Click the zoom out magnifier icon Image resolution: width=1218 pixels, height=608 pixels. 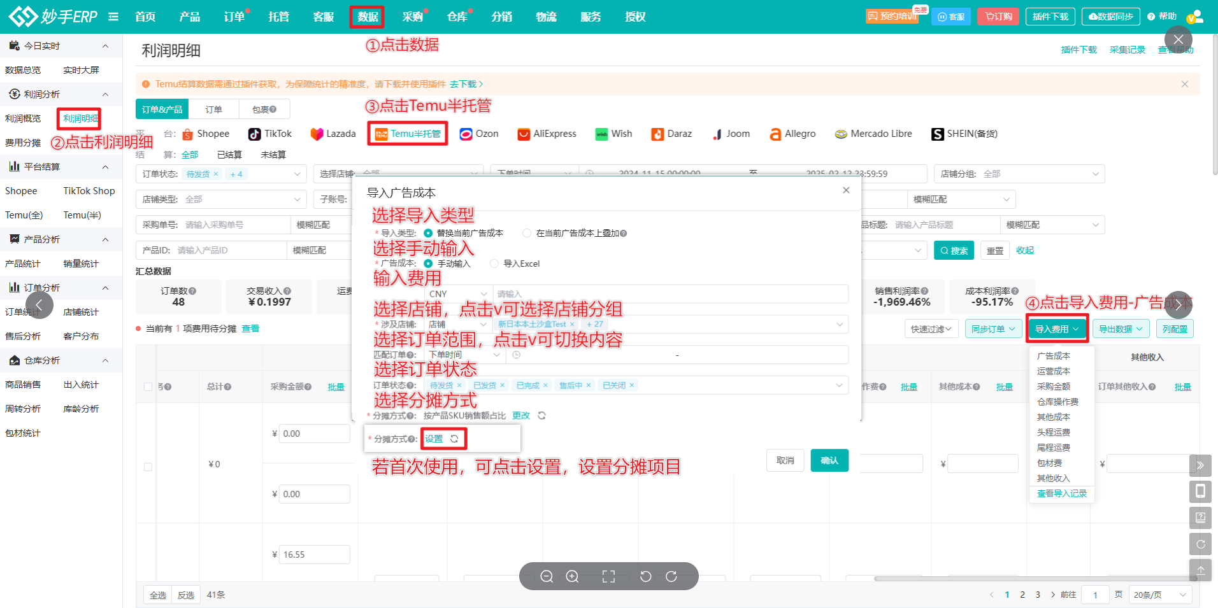547,576
